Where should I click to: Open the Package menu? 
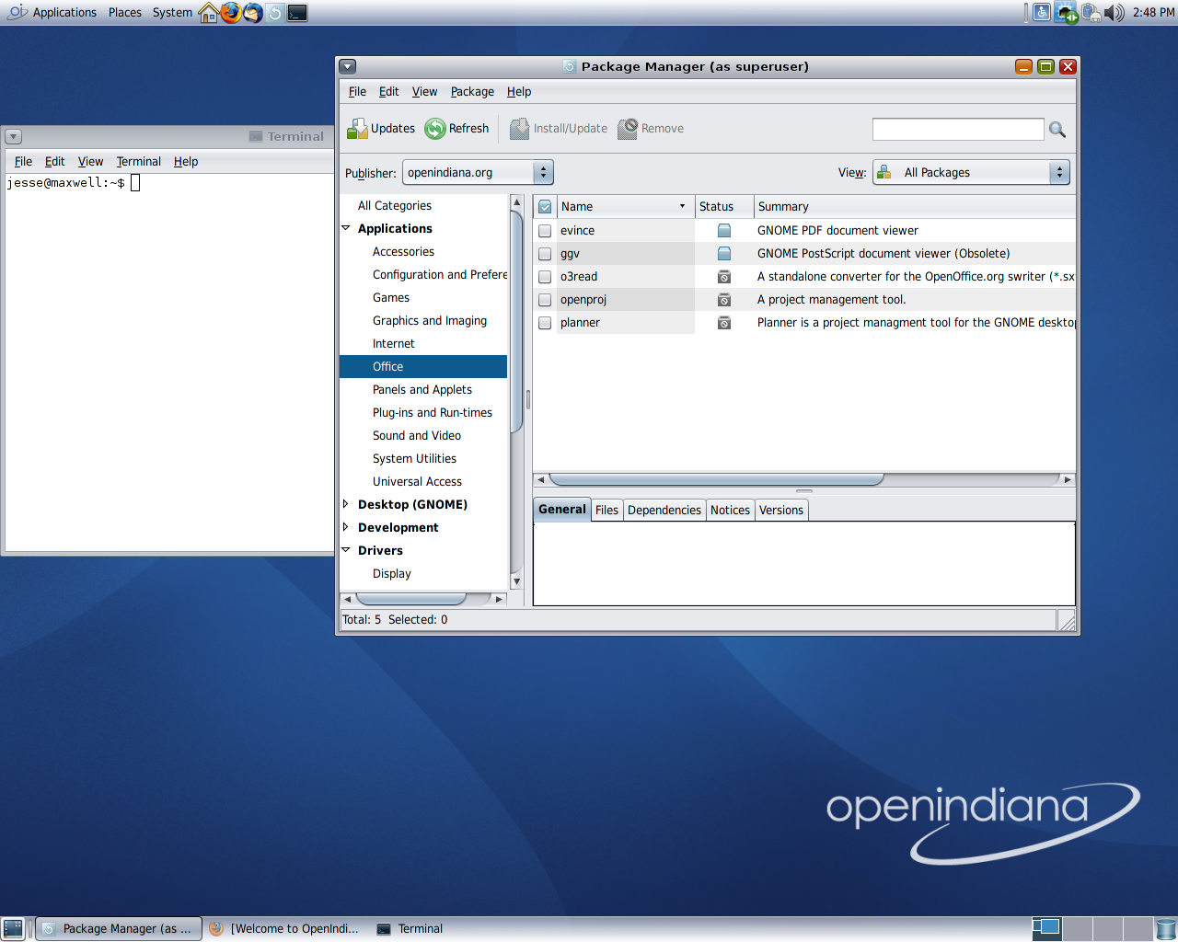[x=472, y=92]
